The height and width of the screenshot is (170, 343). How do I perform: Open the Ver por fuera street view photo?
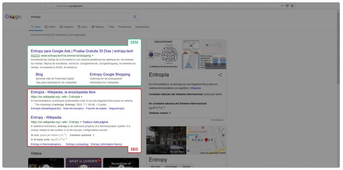pos(166,140)
